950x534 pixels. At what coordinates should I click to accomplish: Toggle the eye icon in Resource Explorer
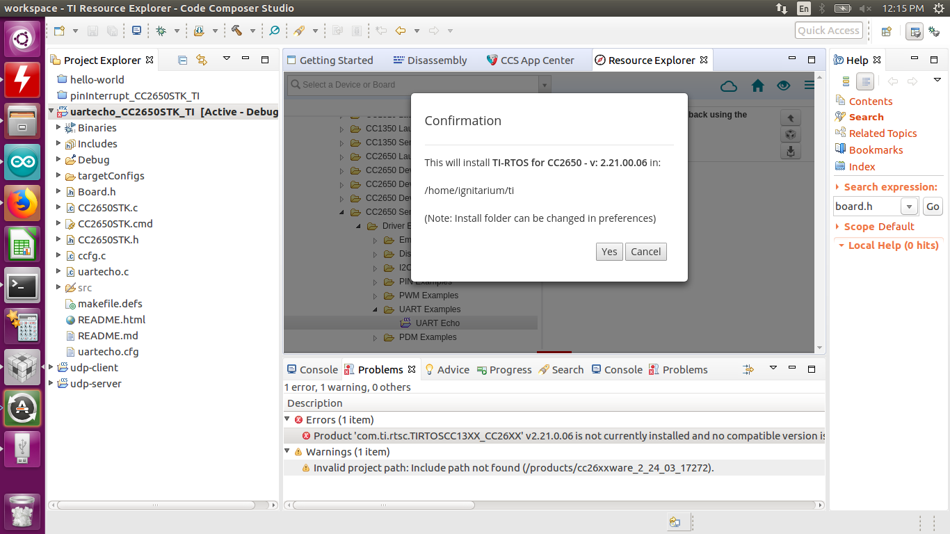point(784,86)
